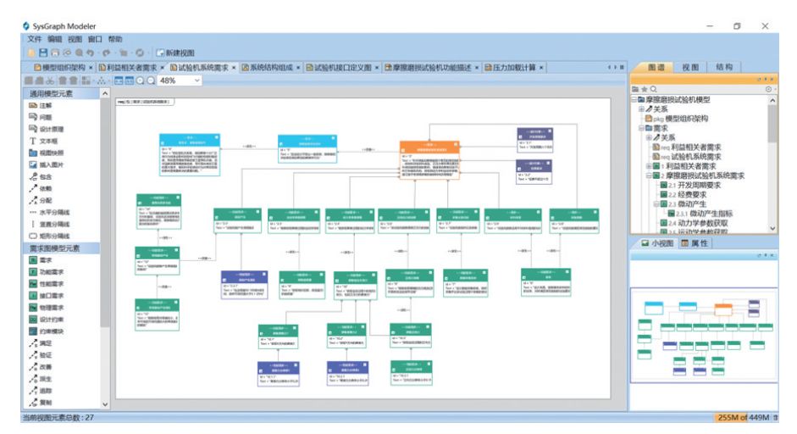Select the 插入图片 insert picture tool
This screenshot has height=434, width=797.
pyautogui.click(x=47, y=164)
